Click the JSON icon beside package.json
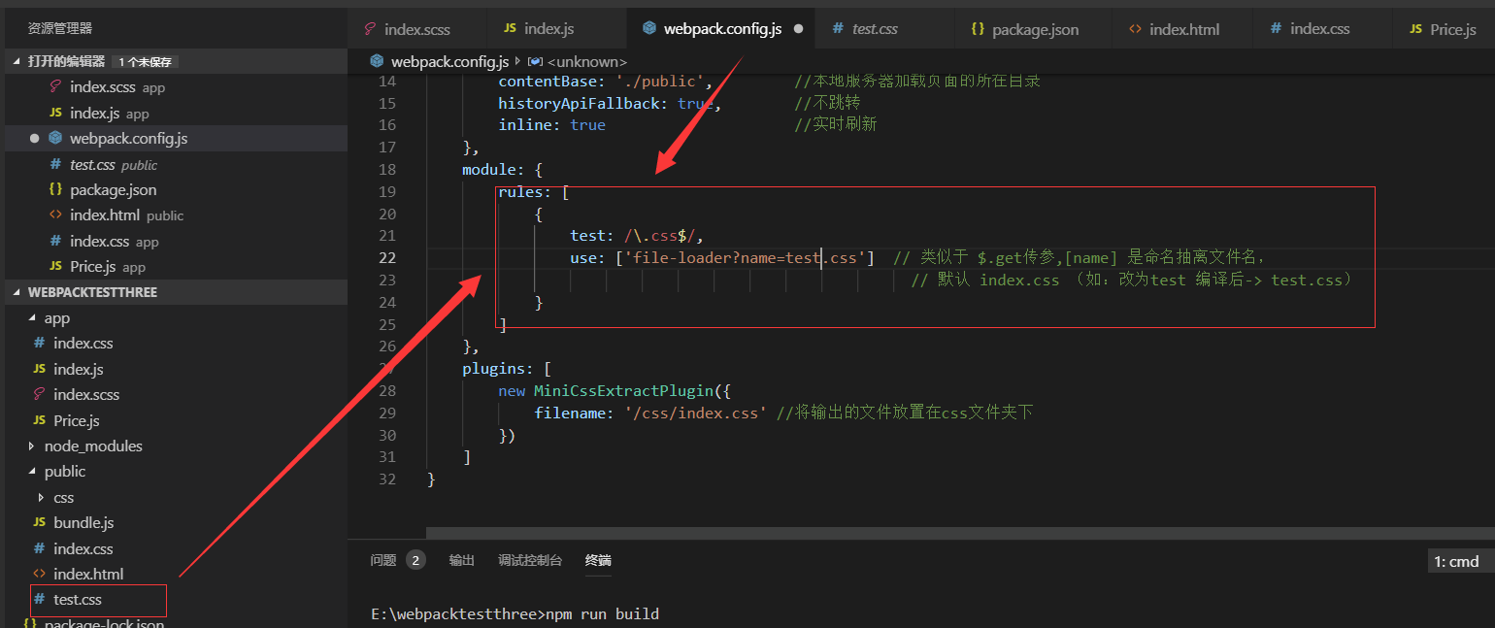The width and height of the screenshot is (1495, 628). (57, 189)
